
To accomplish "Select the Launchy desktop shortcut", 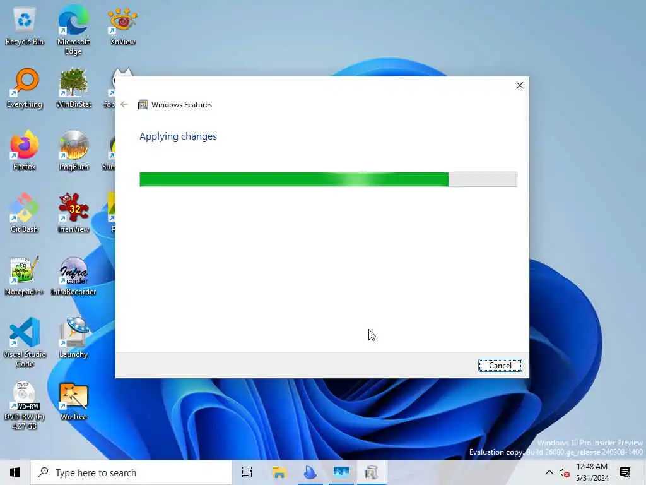I will click(73, 338).
